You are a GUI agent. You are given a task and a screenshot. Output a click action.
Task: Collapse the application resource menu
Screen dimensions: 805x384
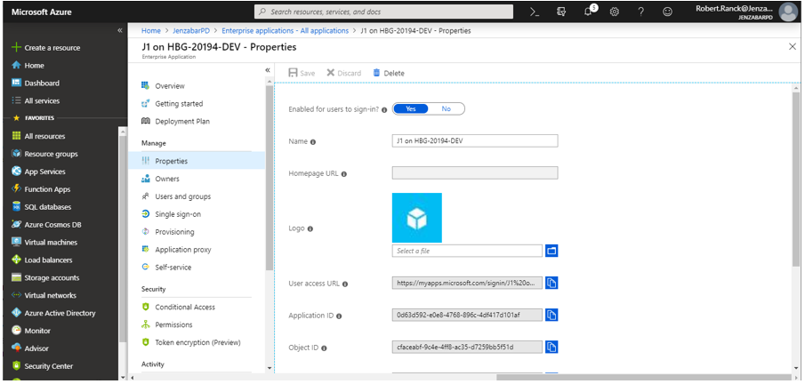point(268,70)
